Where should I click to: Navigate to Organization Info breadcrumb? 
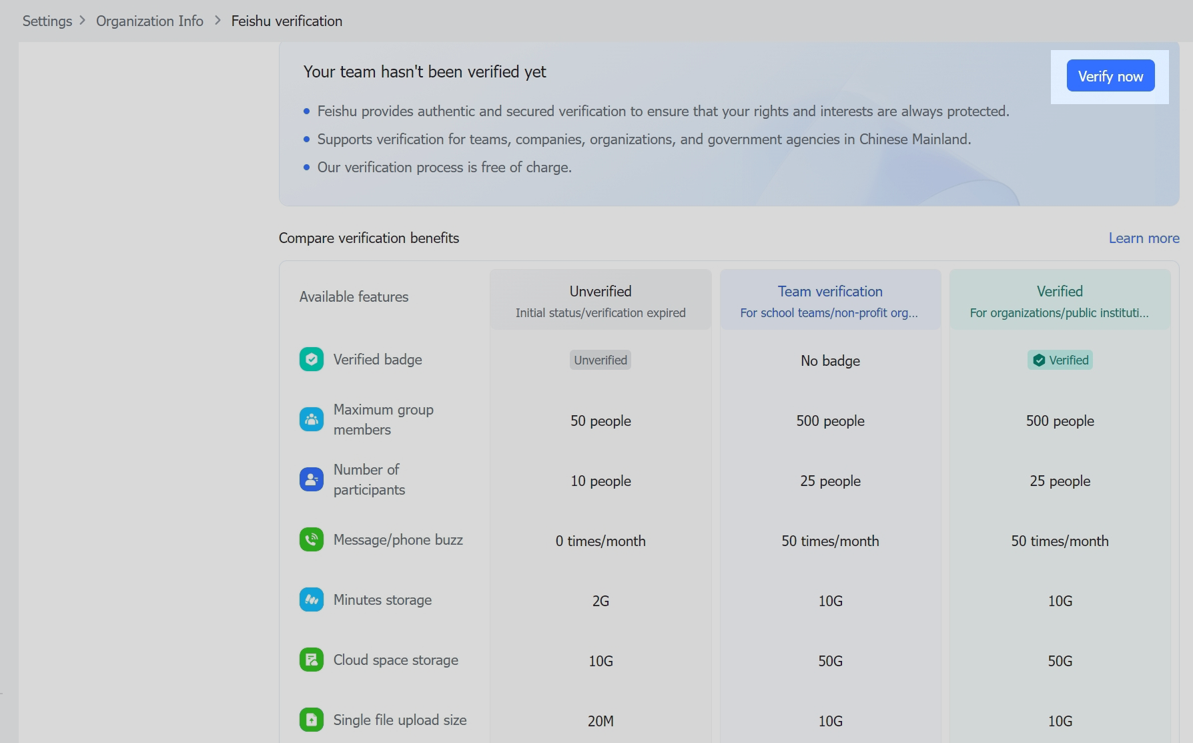pos(149,21)
